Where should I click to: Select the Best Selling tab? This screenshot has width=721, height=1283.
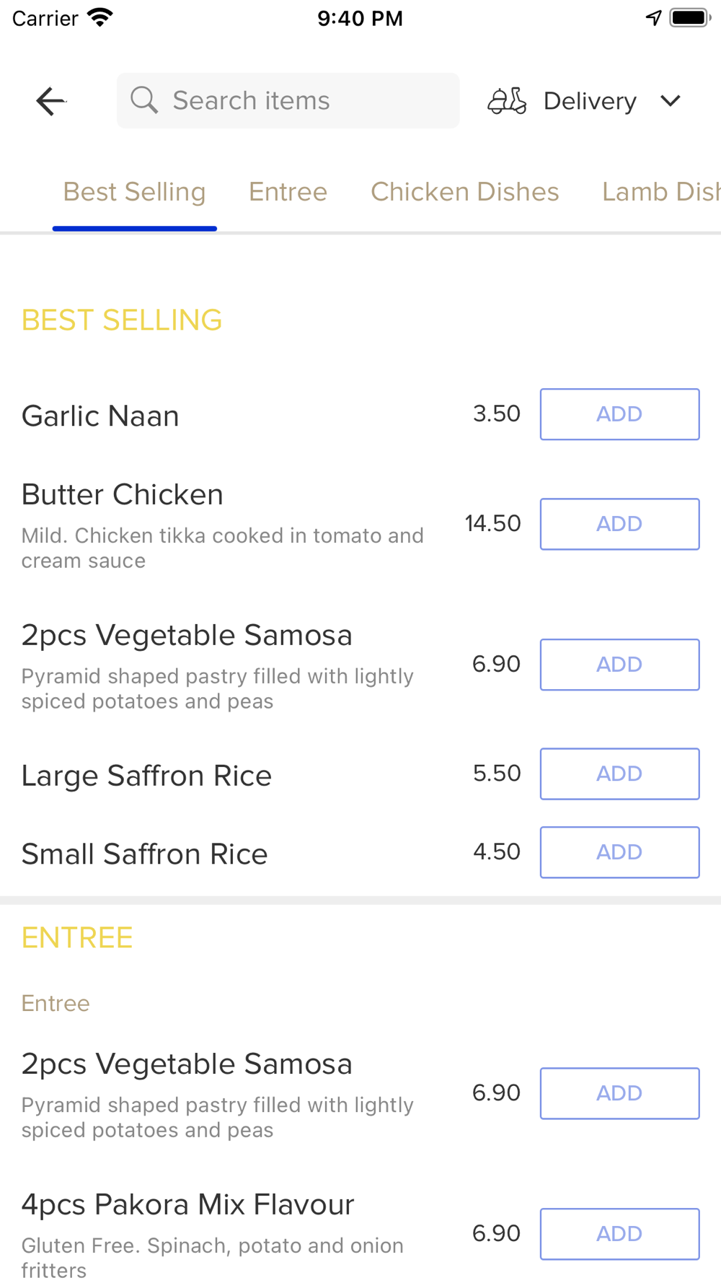coord(135,192)
